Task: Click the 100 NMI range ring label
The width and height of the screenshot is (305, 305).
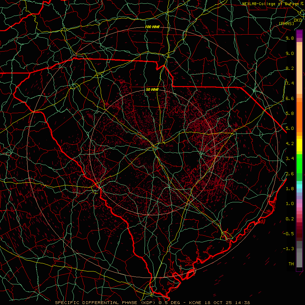Action: pos(152,27)
